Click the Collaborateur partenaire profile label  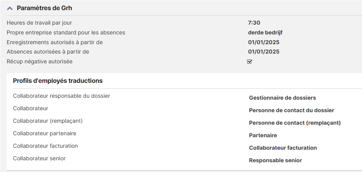pyautogui.click(x=45, y=133)
